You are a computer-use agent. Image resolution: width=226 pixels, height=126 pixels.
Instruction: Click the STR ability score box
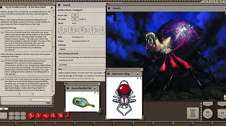62,30
